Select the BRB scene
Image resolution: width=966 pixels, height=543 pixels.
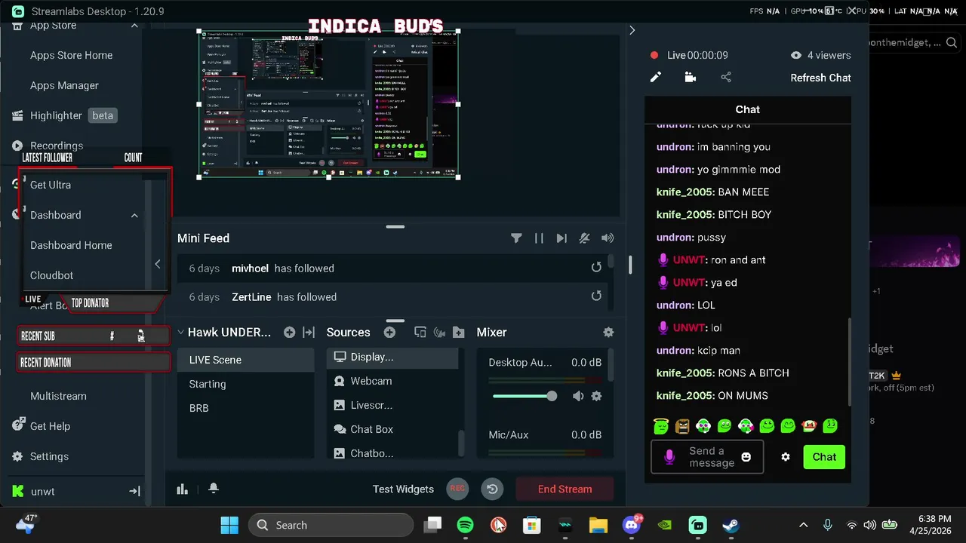[x=245, y=408]
